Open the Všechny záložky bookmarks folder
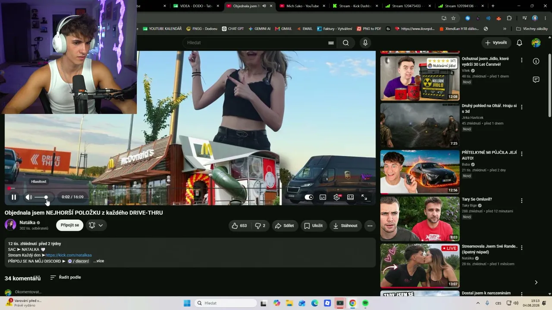The image size is (552, 310). 532,29
